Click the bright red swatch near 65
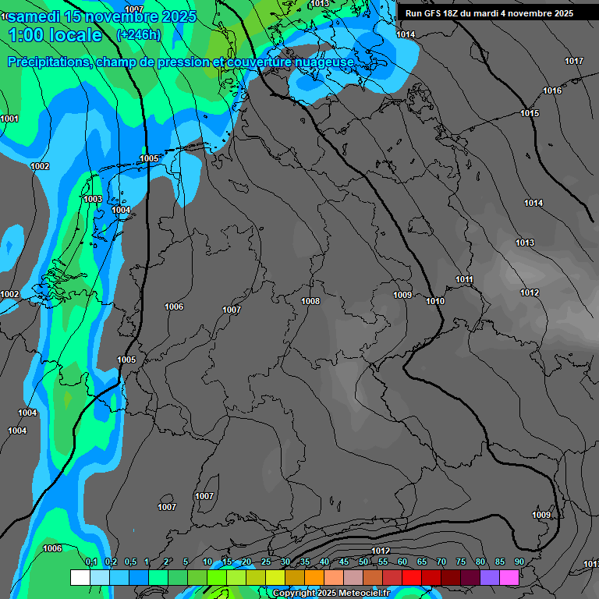Image resolution: width=599 pixels, height=599 pixels. coord(412,577)
